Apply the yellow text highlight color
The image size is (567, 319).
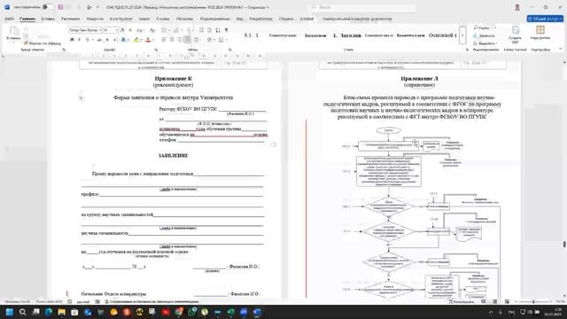[x=136, y=39]
